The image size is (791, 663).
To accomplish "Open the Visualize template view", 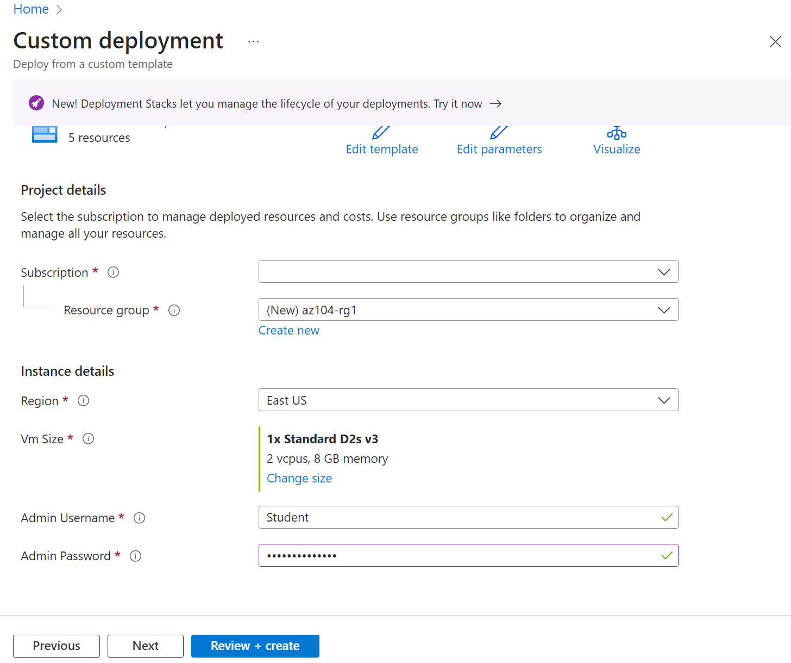I will (x=616, y=142).
